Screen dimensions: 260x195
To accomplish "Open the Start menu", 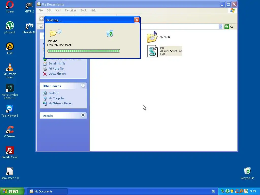I will [12, 191].
